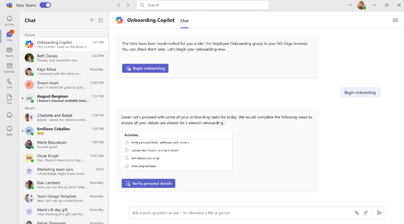The image size is (404, 224).
Task: Go back with the left arrow
Action: 118,5
